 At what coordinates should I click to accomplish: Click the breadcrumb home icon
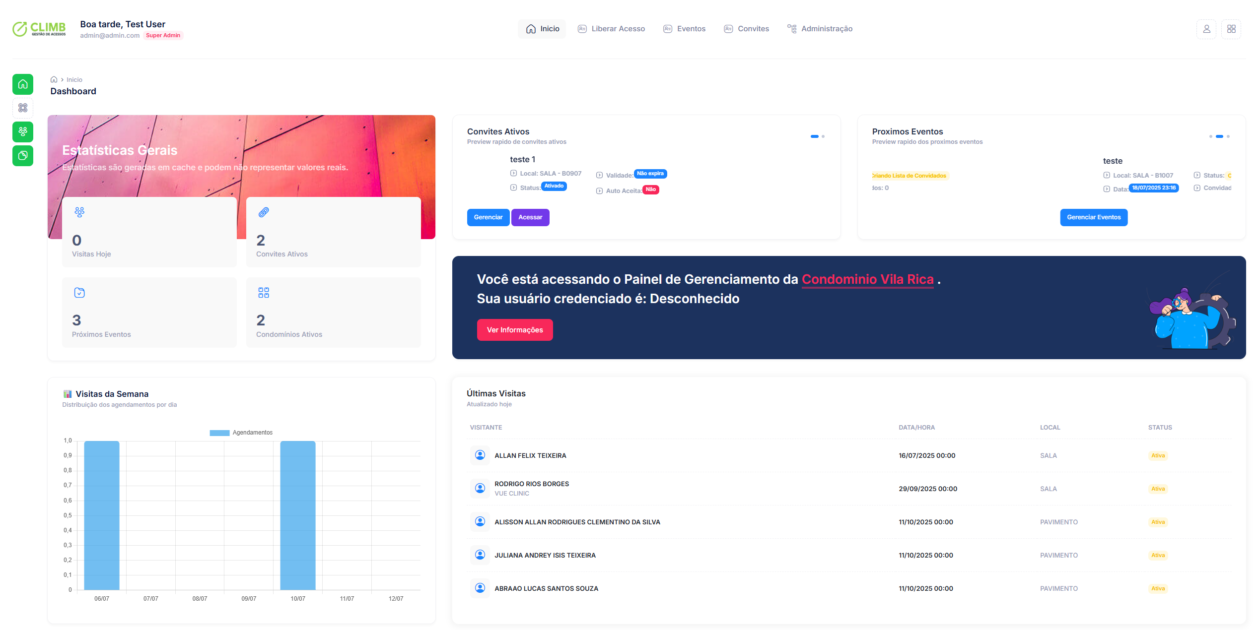[54, 80]
